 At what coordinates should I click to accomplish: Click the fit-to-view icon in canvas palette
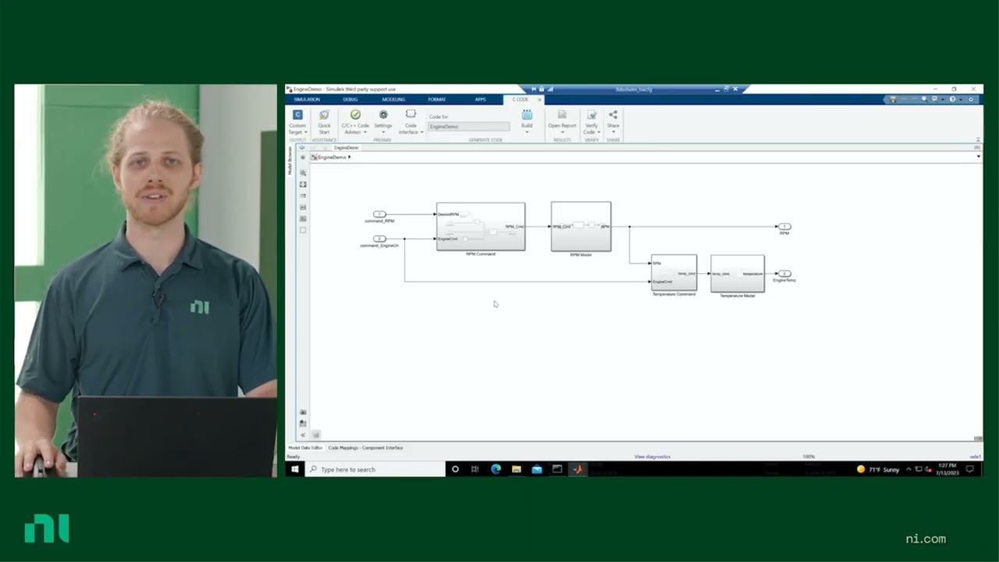303,184
